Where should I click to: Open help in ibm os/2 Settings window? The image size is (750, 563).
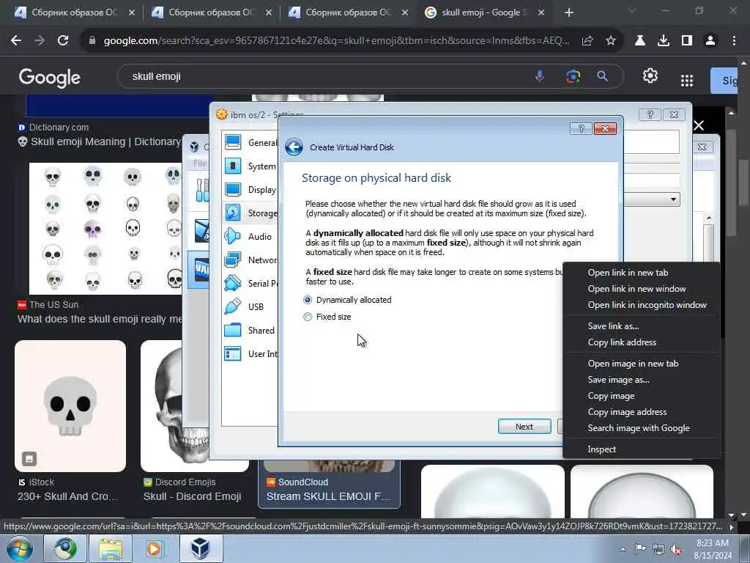(x=650, y=114)
